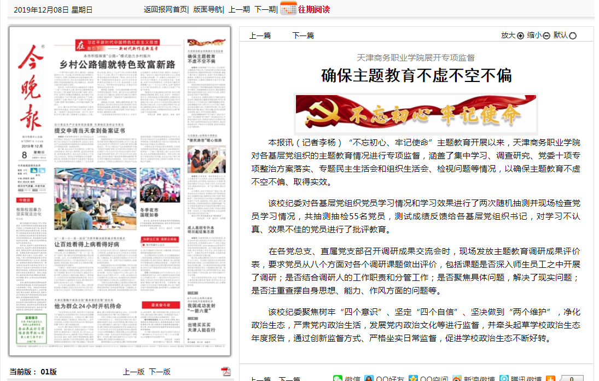Choose the 默认 font size radio button

(x=573, y=36)
